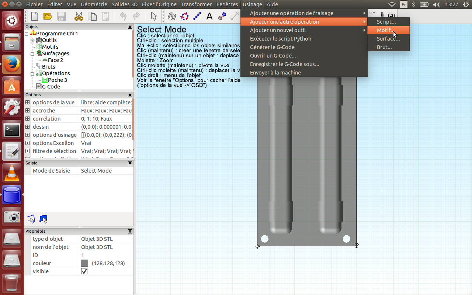Close the Propriétés panel
Screen dimensions: 472x295
[130, 231]
